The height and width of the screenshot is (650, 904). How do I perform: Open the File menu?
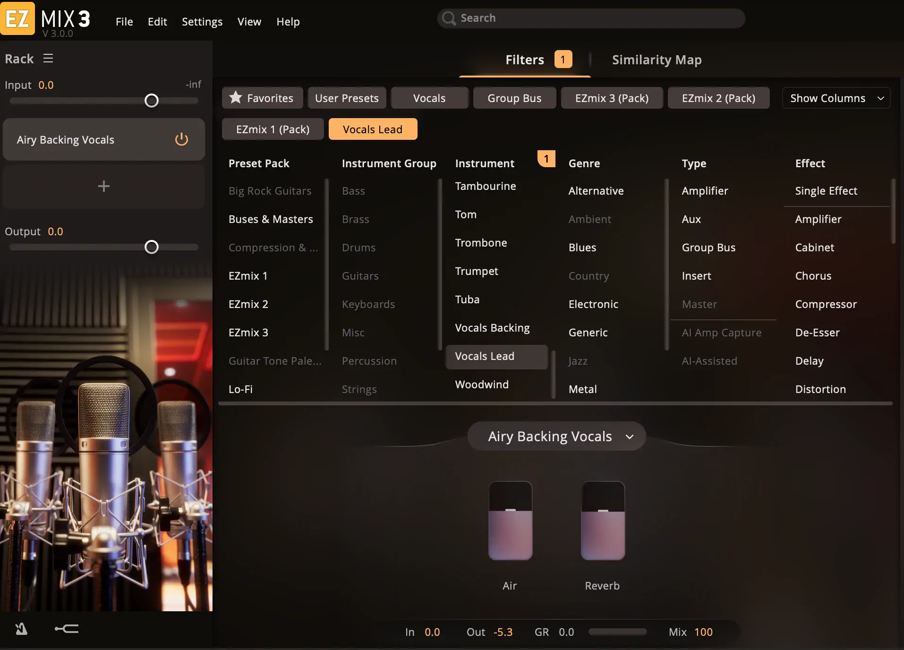click(x=124, y=22)
